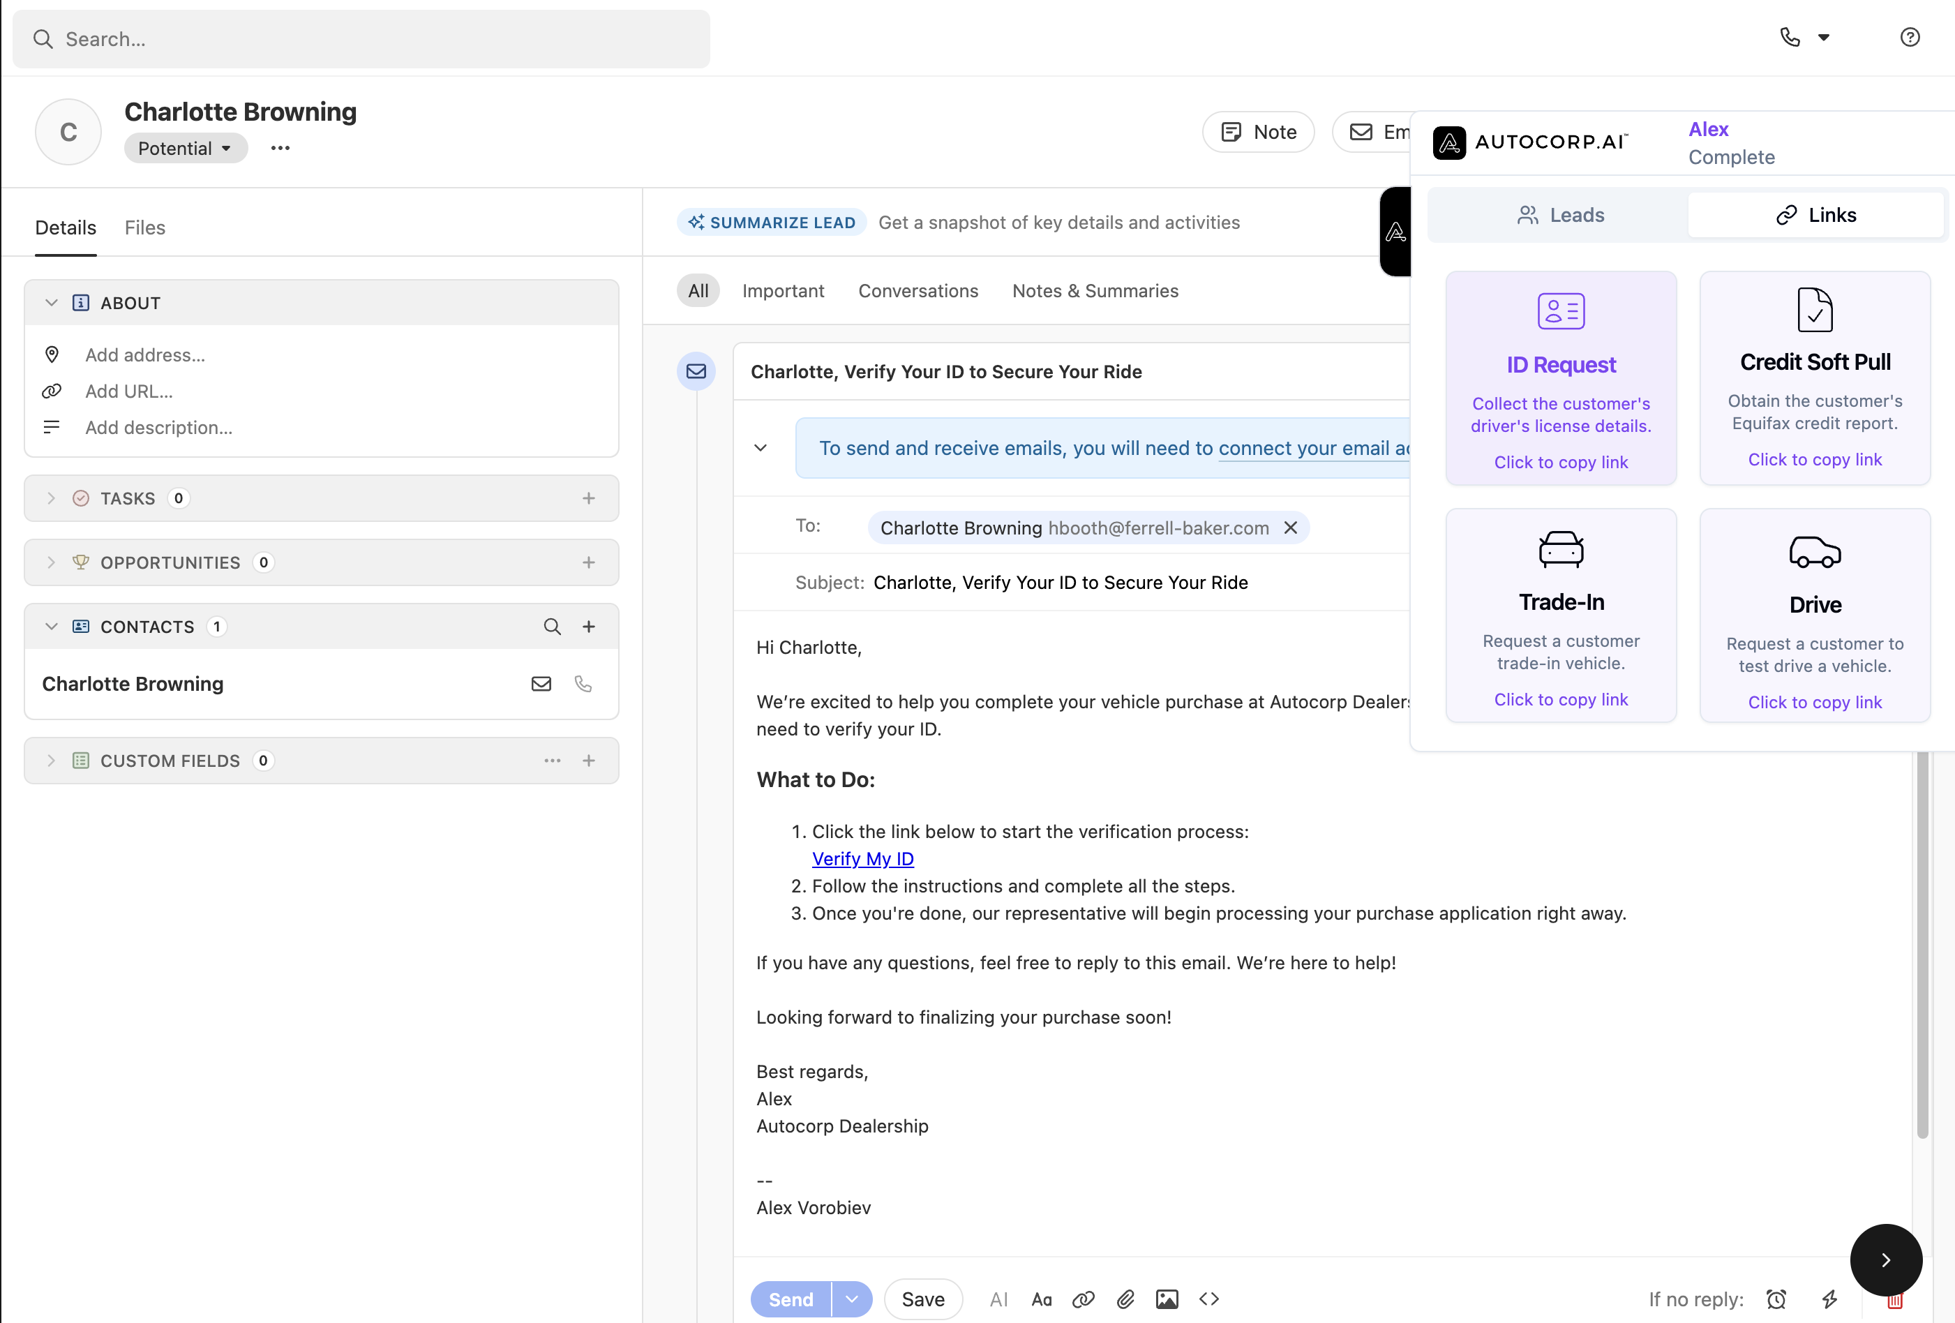The width and height of the screenshot is (1955, 1323).
Task: Click Add description field
Action: click(159, 427)
